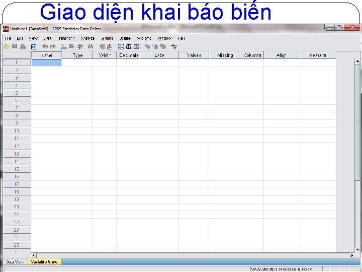Select row header 15
The height and width of the screenshot is (272, 362).
pos(17,169)
